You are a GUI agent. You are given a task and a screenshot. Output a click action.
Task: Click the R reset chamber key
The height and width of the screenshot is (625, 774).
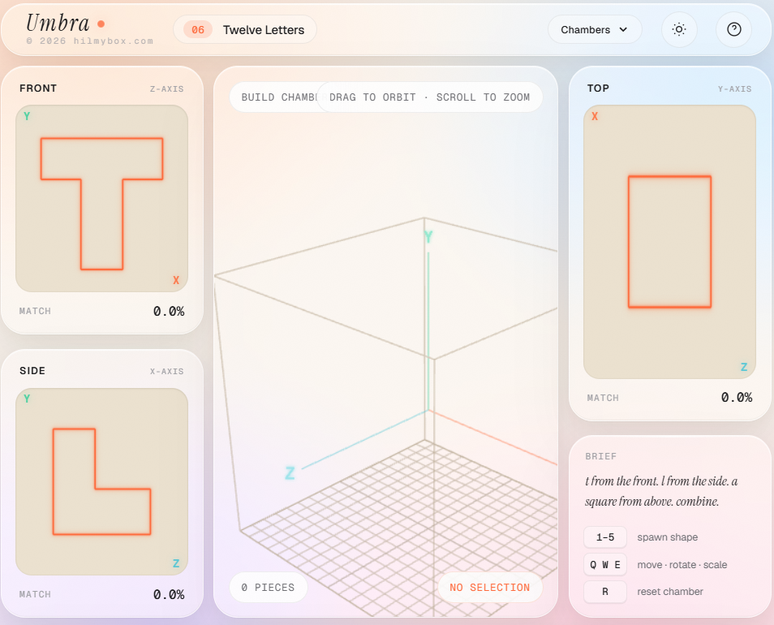pos(605,592)
